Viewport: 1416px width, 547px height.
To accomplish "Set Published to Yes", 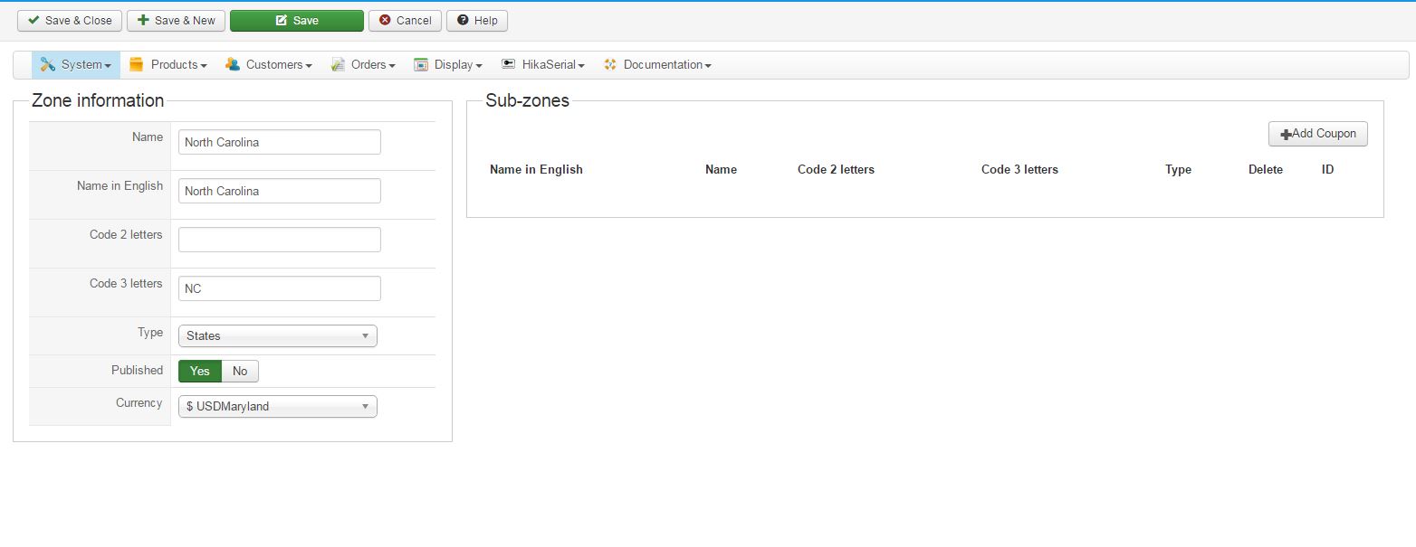I will (x=200, y=372).
